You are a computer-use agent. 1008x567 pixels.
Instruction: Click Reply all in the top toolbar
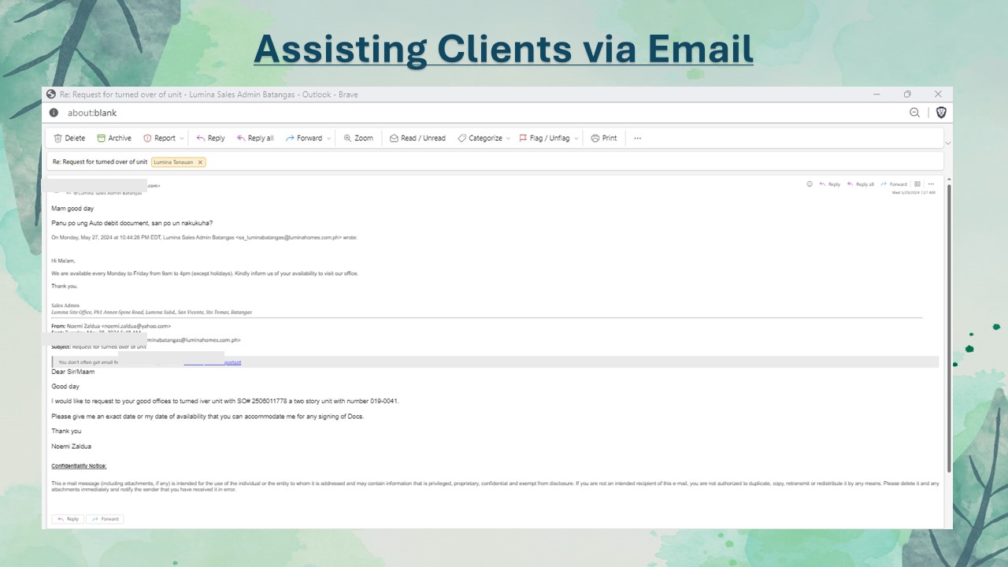[x=255, y=138]
